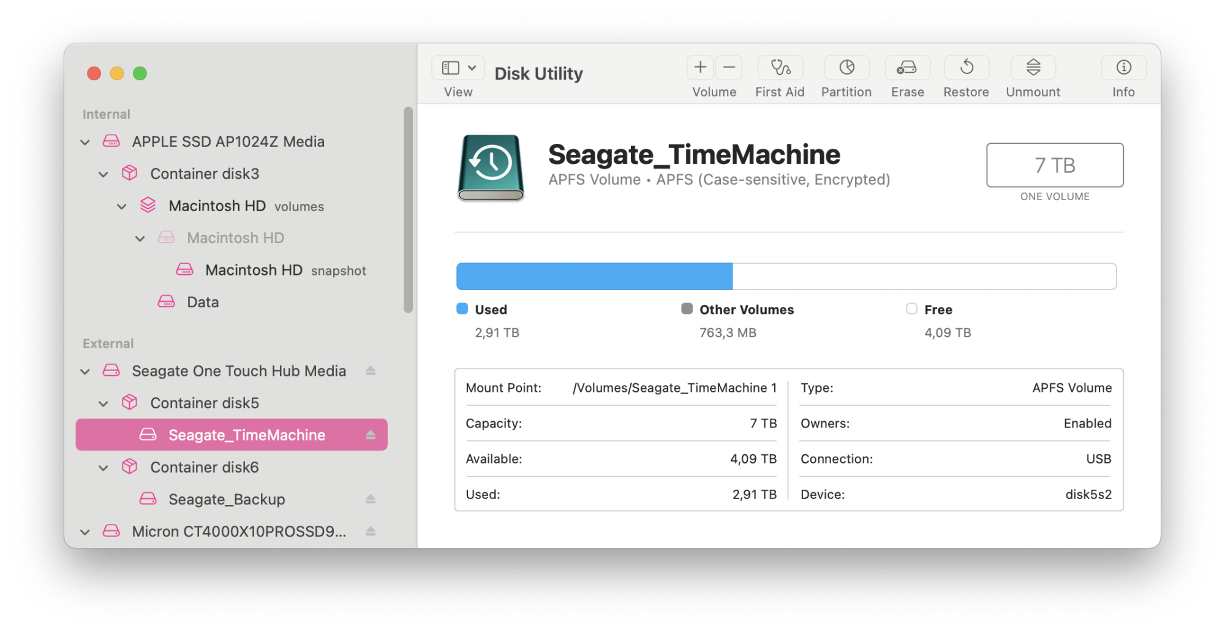The image size is (1225, 633).
Task: Click the Restore arrow icon
Action: pos(967,67)
